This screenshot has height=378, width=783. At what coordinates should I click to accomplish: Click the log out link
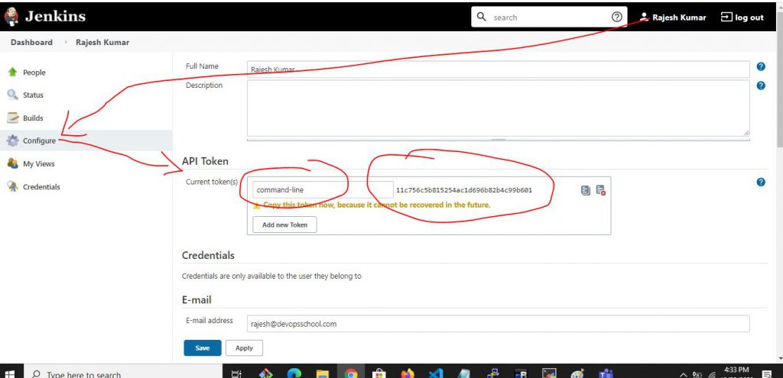pyautogui.click(x=742, y=17)
